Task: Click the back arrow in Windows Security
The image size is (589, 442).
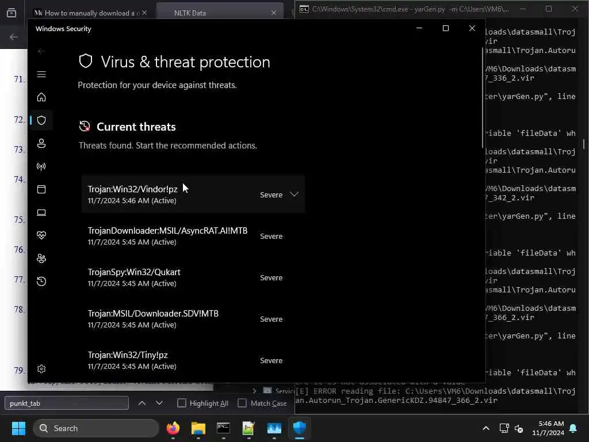Action: [41, 51]
